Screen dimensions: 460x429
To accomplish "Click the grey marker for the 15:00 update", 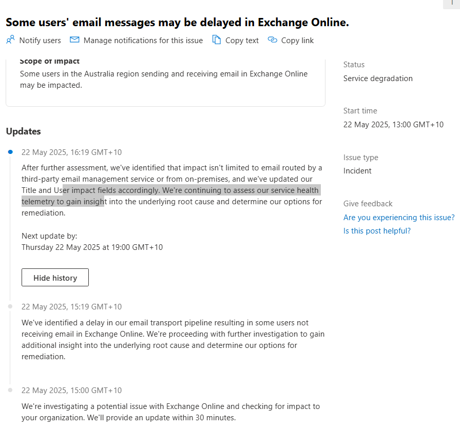I will point(10,390).
